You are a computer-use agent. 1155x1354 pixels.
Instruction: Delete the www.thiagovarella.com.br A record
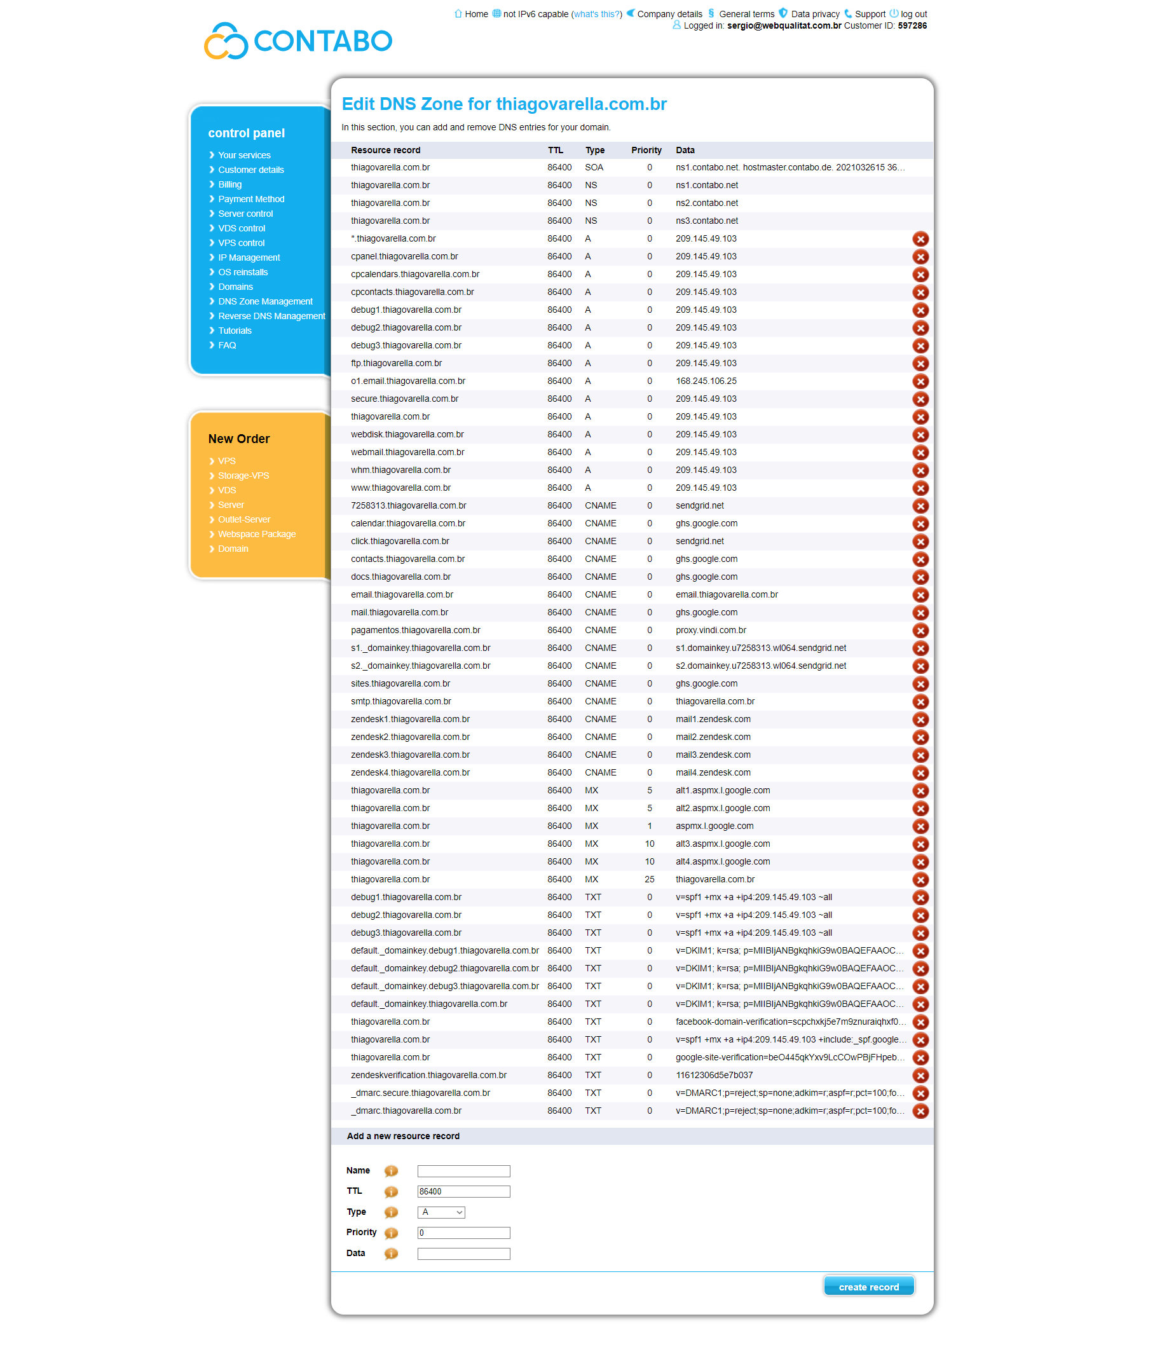click(920, 488)
